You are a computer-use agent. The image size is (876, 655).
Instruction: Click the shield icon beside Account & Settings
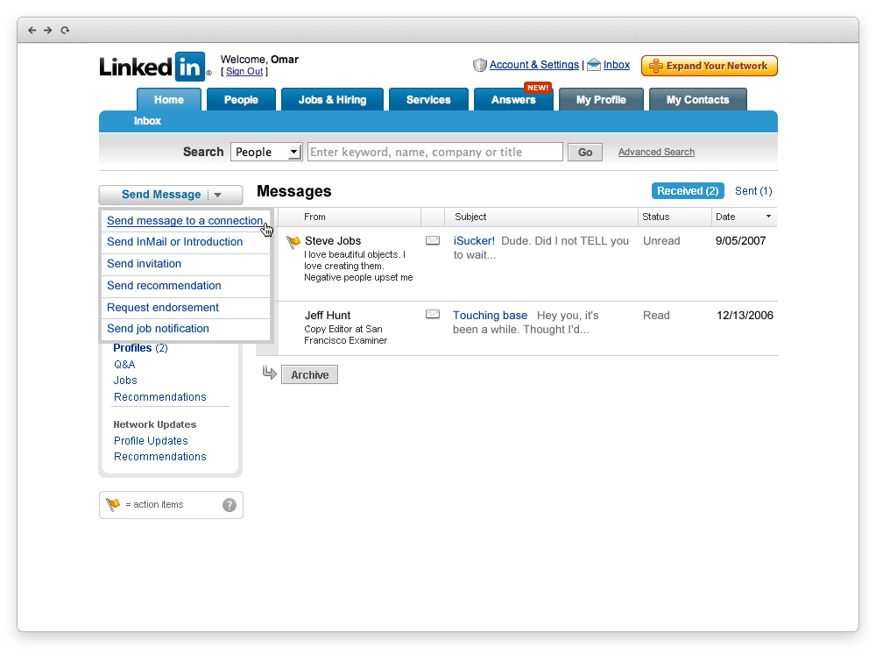tap(479, 65)
